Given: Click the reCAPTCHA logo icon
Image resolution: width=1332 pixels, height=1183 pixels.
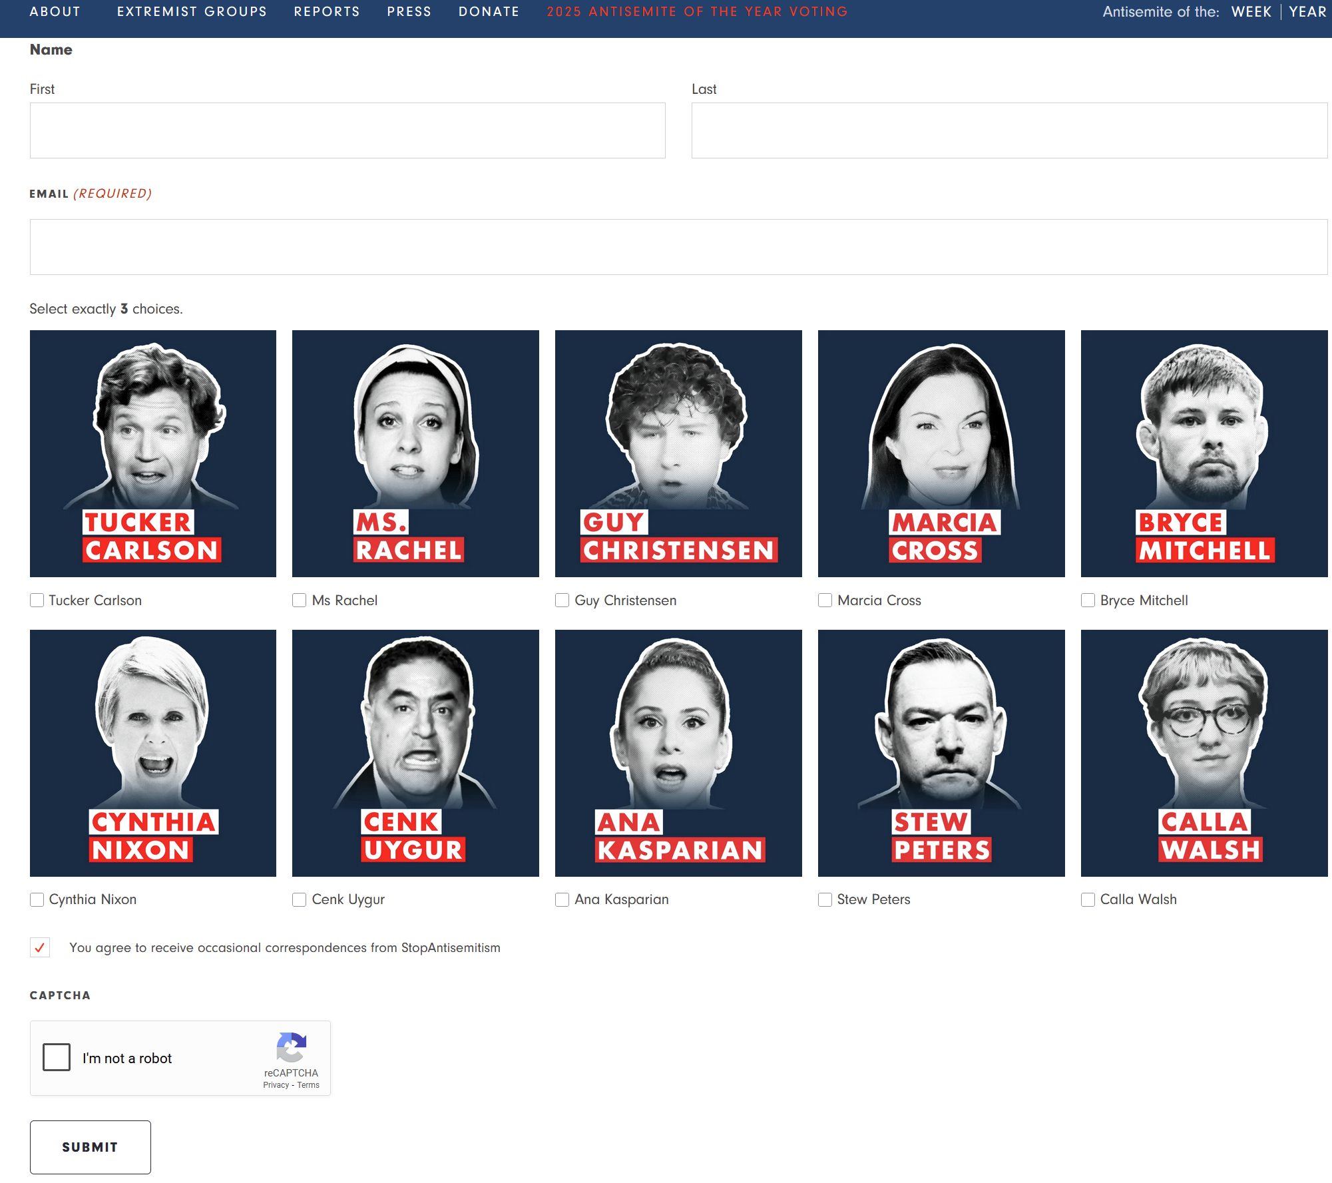Looking at the screenshot, I should coord(291,1047).
